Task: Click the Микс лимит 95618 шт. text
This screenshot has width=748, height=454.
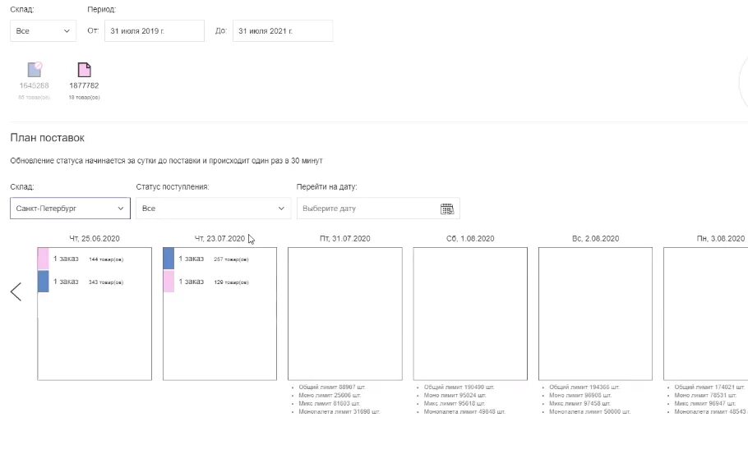Action: click(x=455, y=403)
